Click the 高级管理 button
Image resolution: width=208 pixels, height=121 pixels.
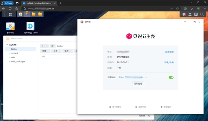coord(138,84)
